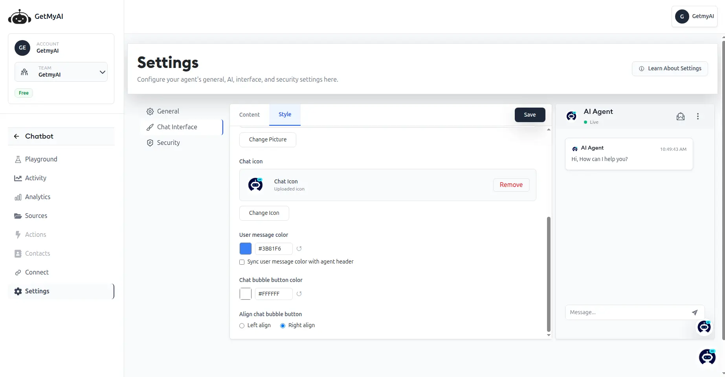Open the blue user message color swatch
725x377 pixels.
pos(246,249)
